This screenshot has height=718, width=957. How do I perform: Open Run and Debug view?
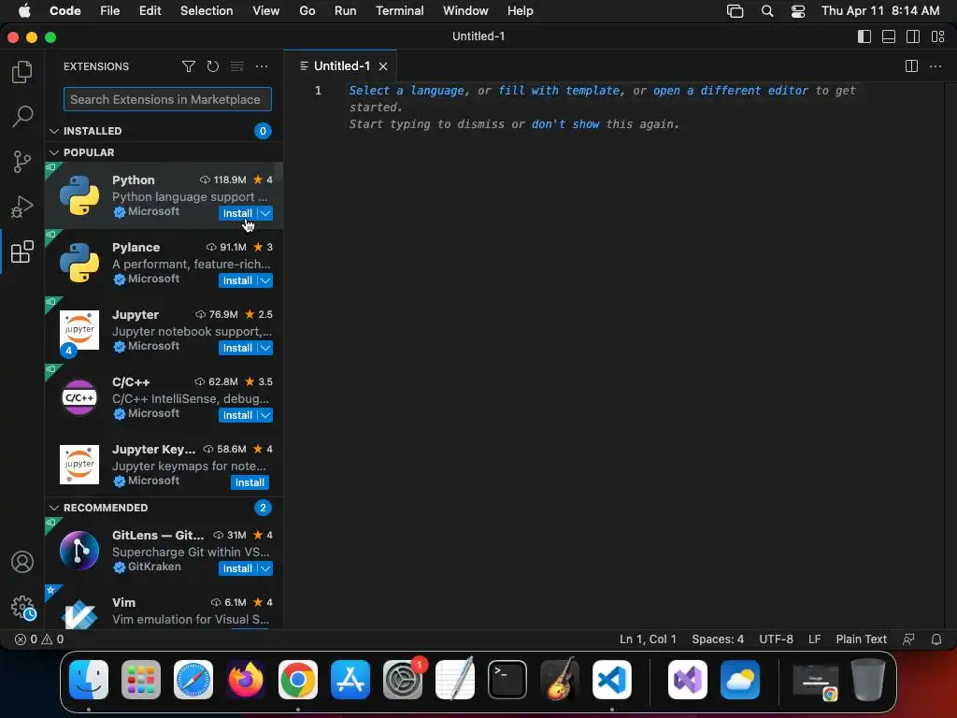(x=22, y=207)
